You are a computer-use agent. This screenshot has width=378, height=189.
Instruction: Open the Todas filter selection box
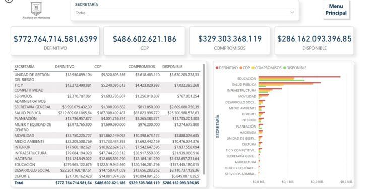[185, 13]
